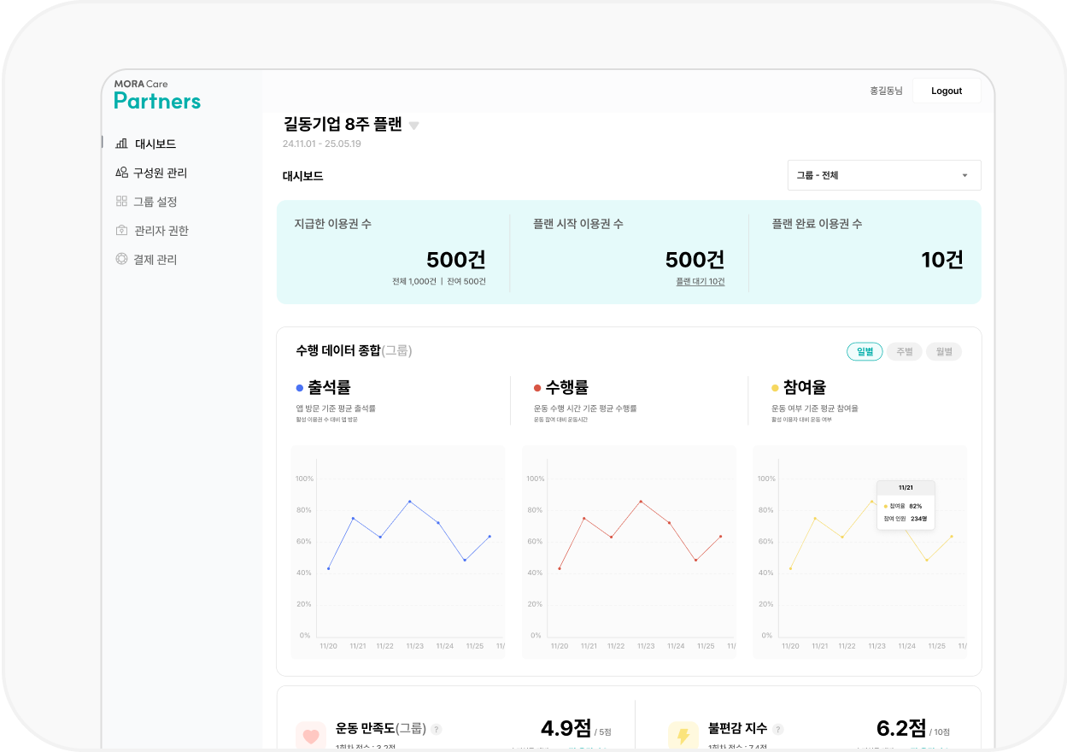Open the 운동 만족도 help question mark
1067x752 pixels.
pos(436,729)
